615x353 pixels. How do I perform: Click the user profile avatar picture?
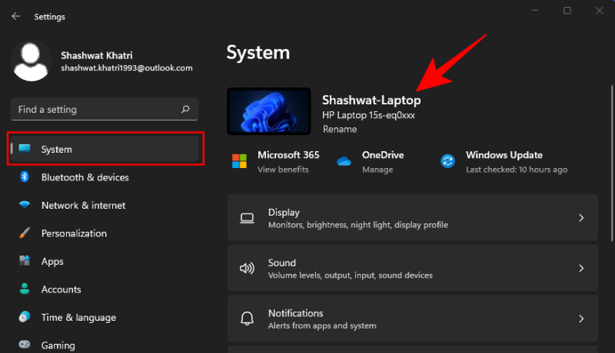32,61
